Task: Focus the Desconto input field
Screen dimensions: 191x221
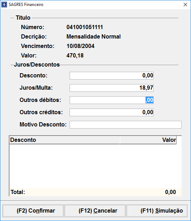Action: (112, 76)
